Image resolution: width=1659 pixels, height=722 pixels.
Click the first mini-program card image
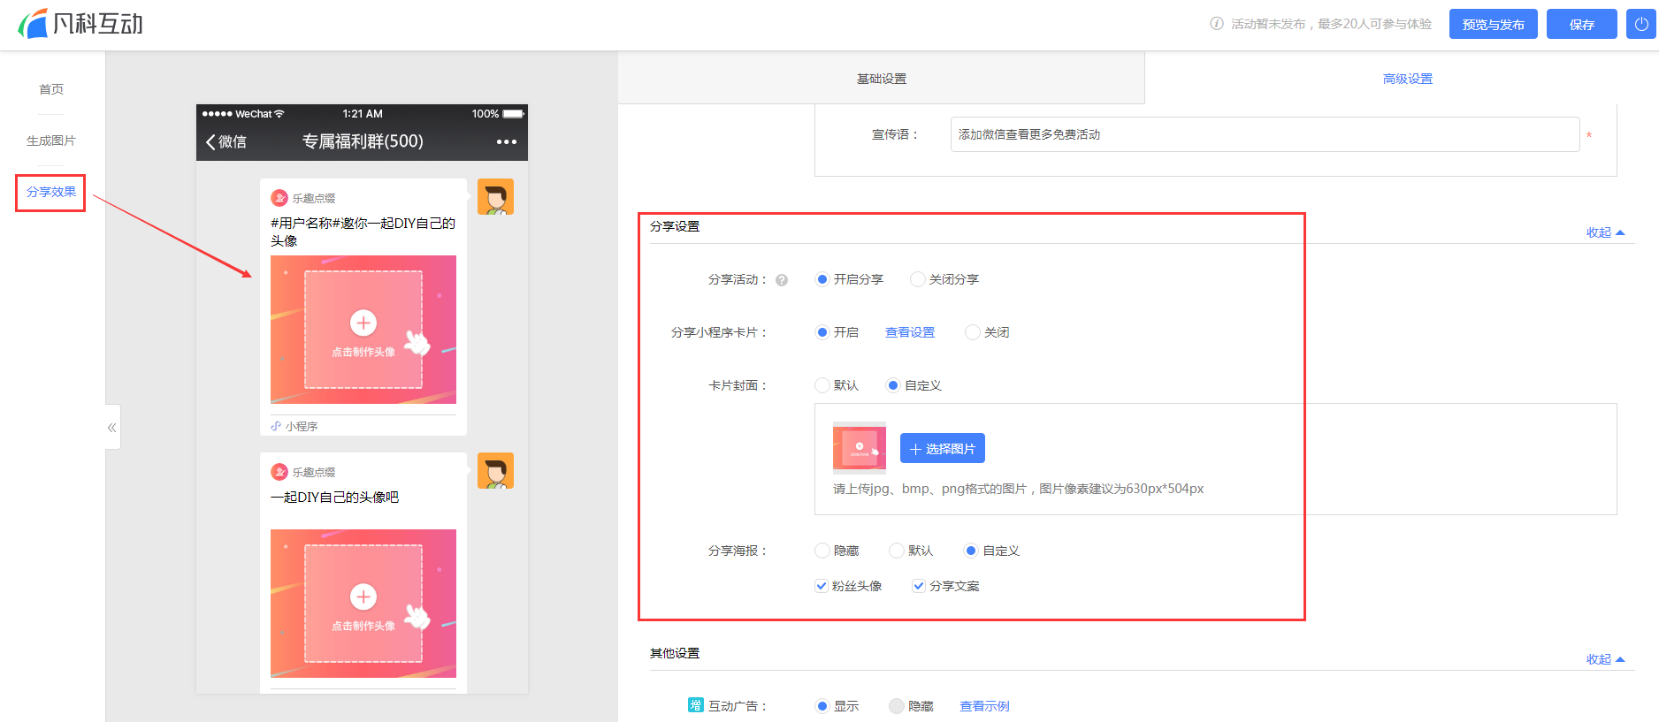363,330
